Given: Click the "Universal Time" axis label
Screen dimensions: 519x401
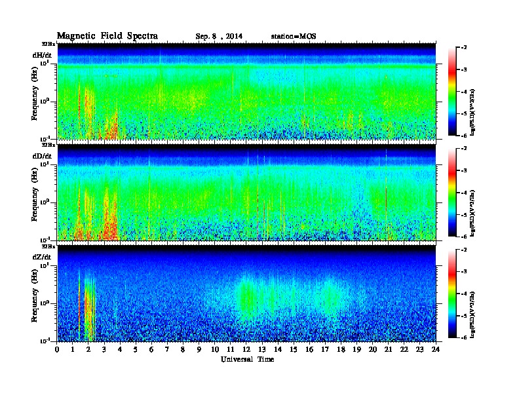Looking at the screenshot, I should [247, 359].
